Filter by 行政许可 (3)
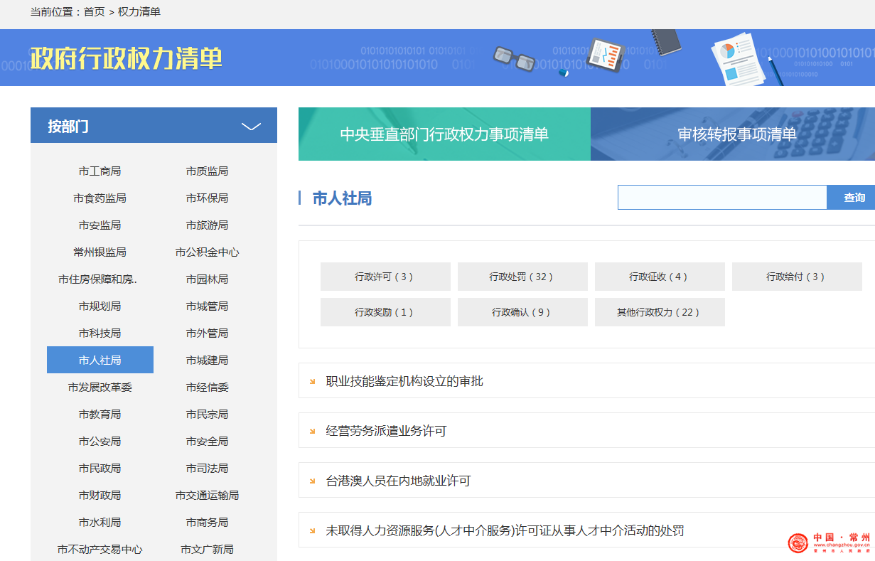This screenshot has width=875, height=561. 385,277
